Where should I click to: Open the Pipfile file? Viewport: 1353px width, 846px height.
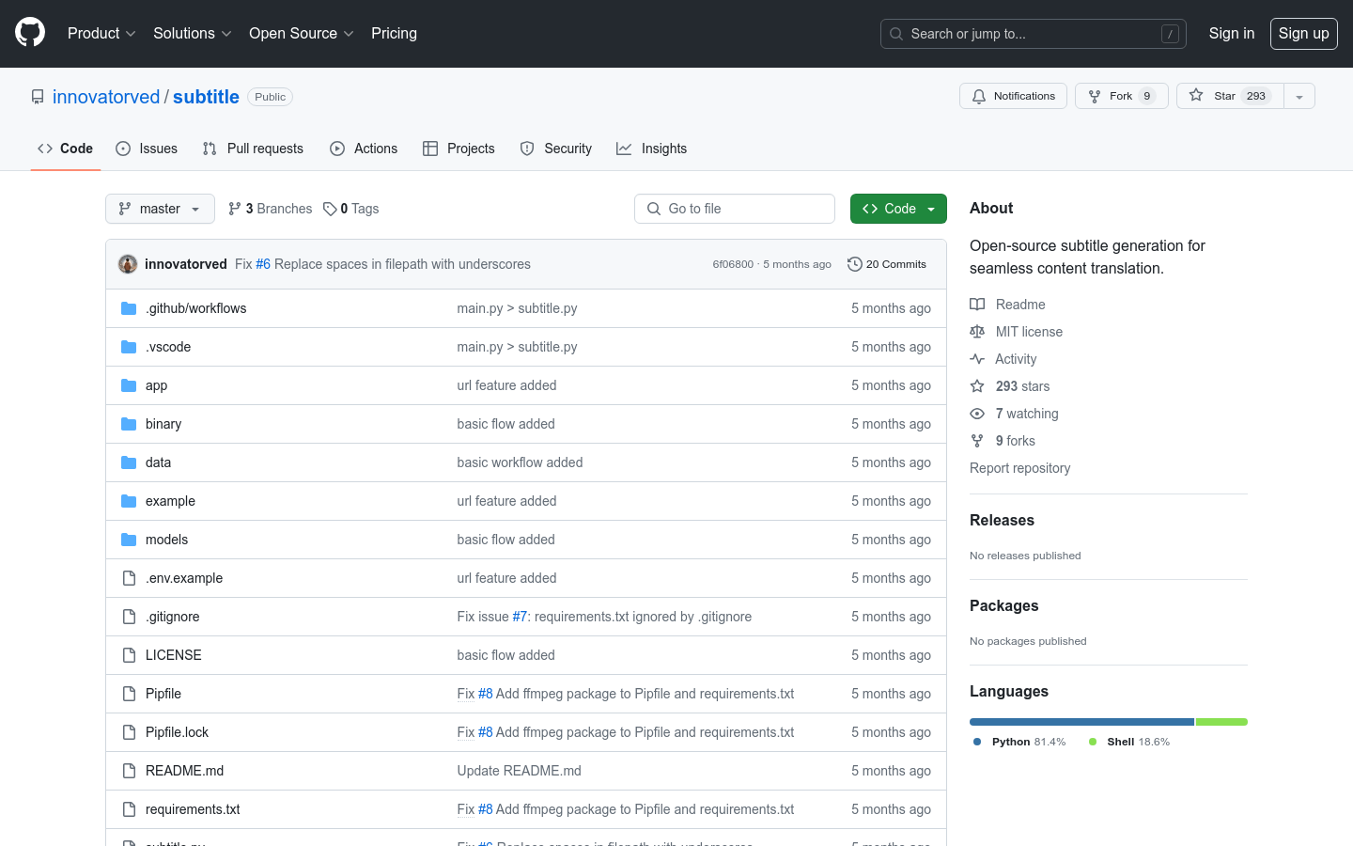point(163,694)
